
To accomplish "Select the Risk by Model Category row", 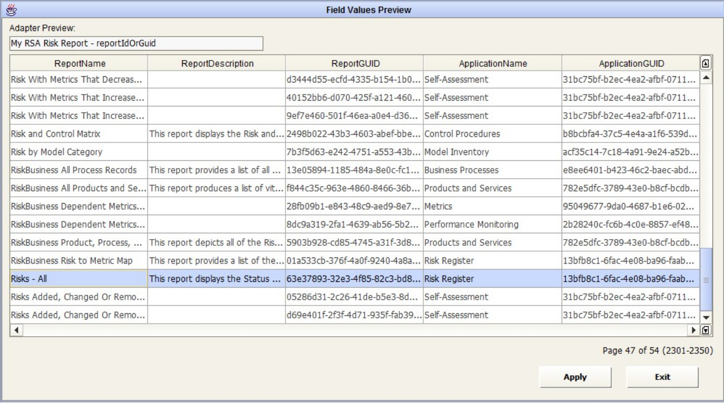I will pos(79,152).
